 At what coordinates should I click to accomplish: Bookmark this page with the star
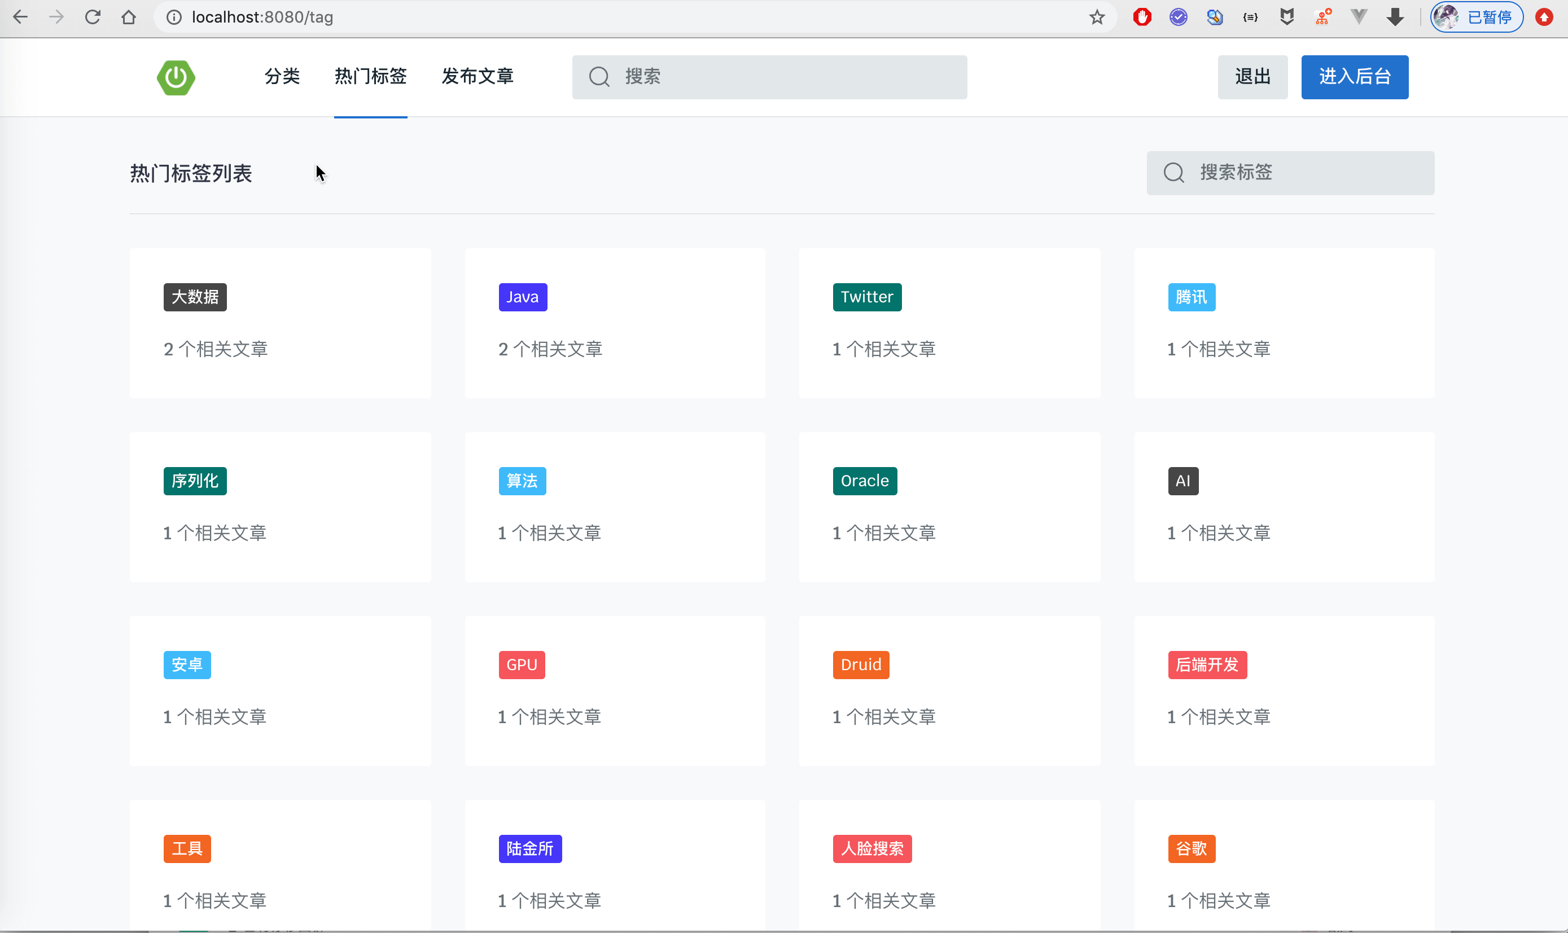(x=1097, y=17)
